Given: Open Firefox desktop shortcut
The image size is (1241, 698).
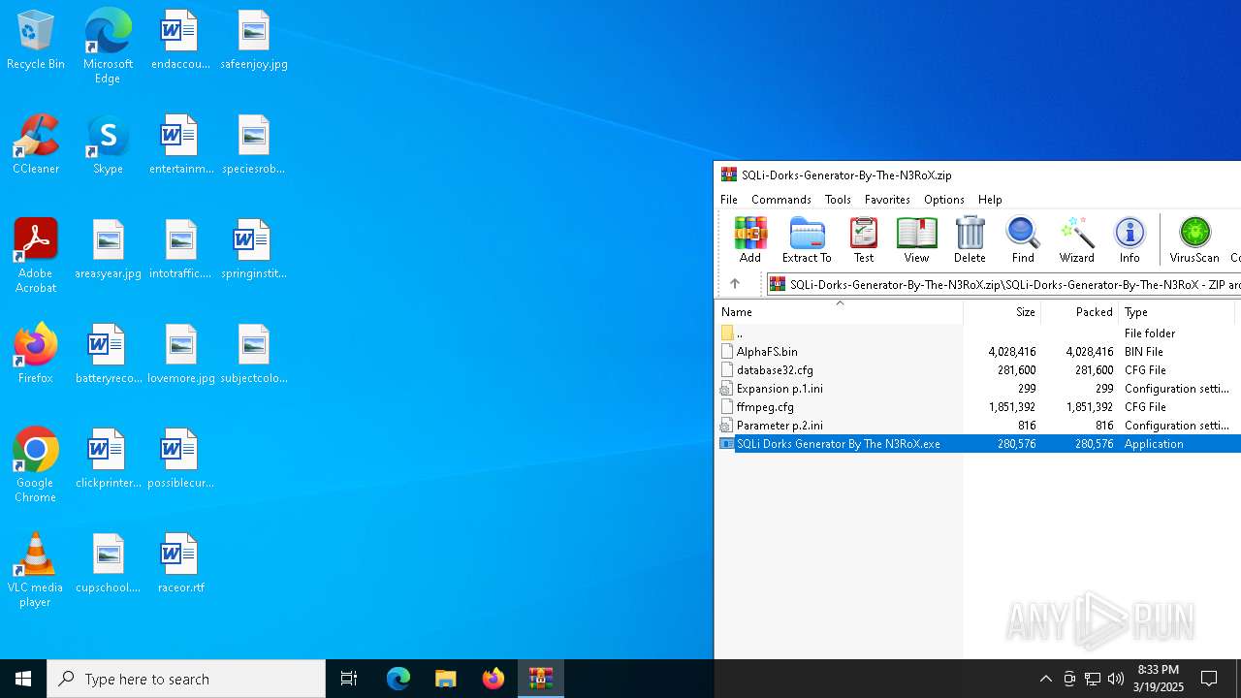Looking at the screenshot, I should coord(36,354).
